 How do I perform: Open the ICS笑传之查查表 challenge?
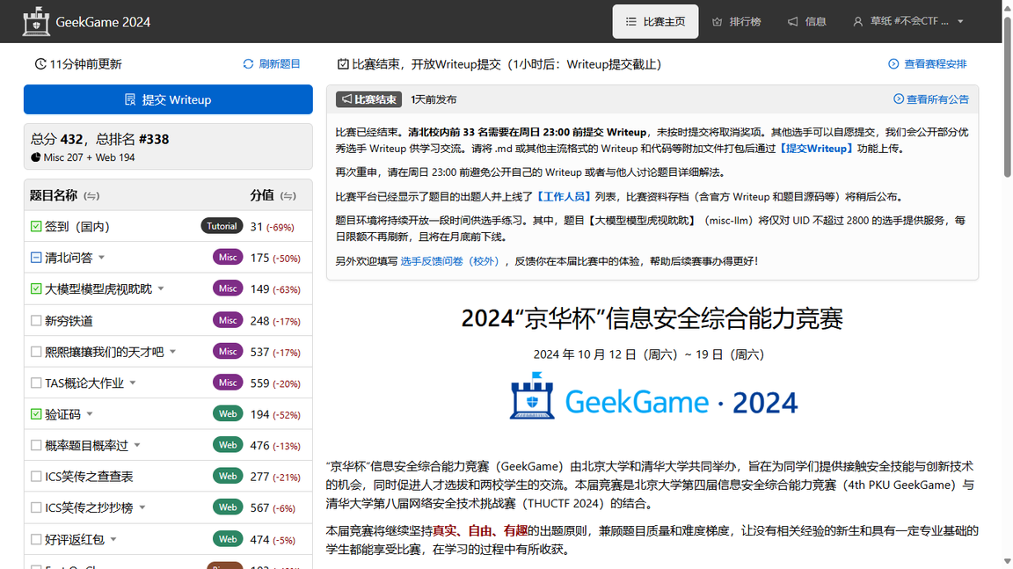pyautogui.click(x=89, y=477)
